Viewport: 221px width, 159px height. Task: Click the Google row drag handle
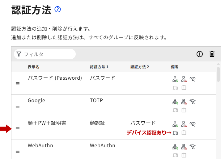pos(18,106)
